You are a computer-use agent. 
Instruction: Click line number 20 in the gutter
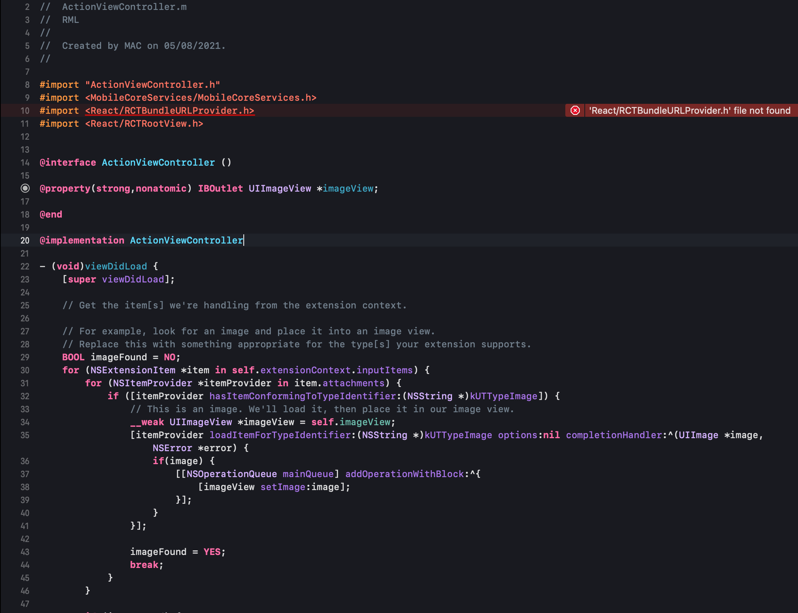coord(25,240)
